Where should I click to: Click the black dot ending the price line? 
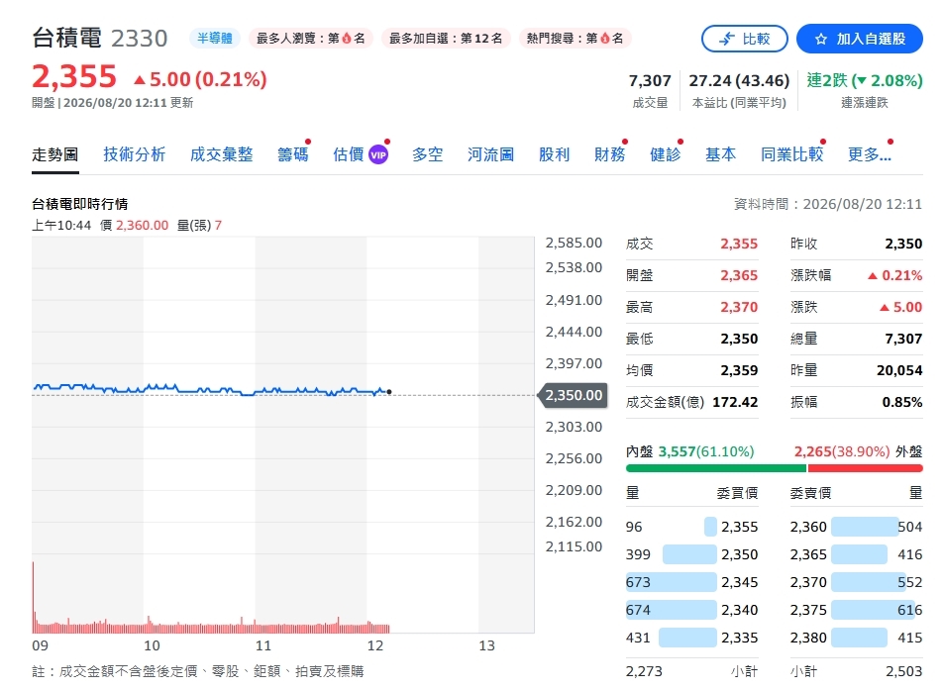[389, 392]
